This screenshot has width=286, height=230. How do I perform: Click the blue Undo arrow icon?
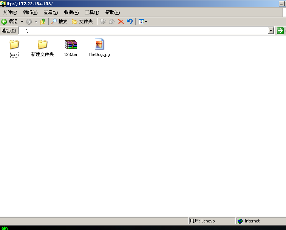click(130, 22)
